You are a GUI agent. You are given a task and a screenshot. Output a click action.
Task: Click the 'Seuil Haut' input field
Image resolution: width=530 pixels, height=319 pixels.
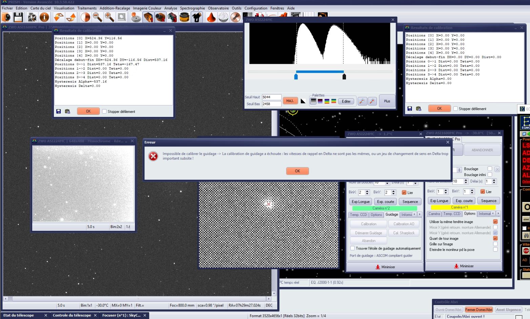271,97
